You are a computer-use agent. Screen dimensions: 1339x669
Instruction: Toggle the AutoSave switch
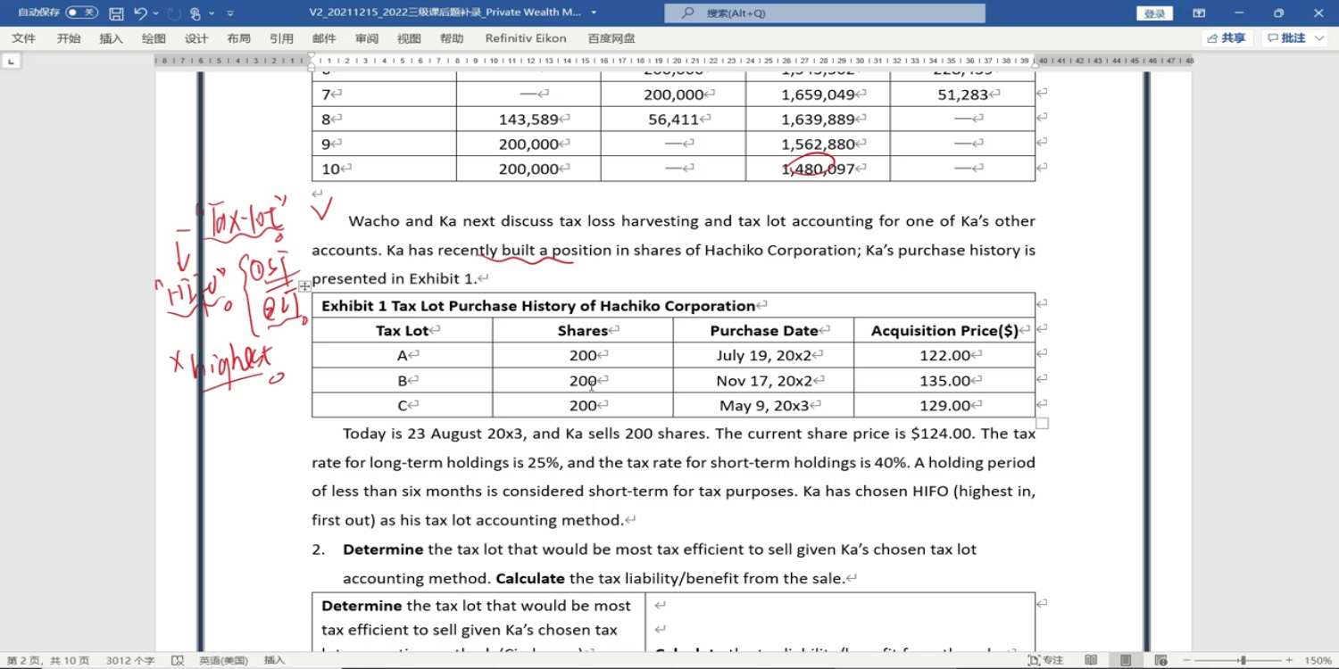81,12
